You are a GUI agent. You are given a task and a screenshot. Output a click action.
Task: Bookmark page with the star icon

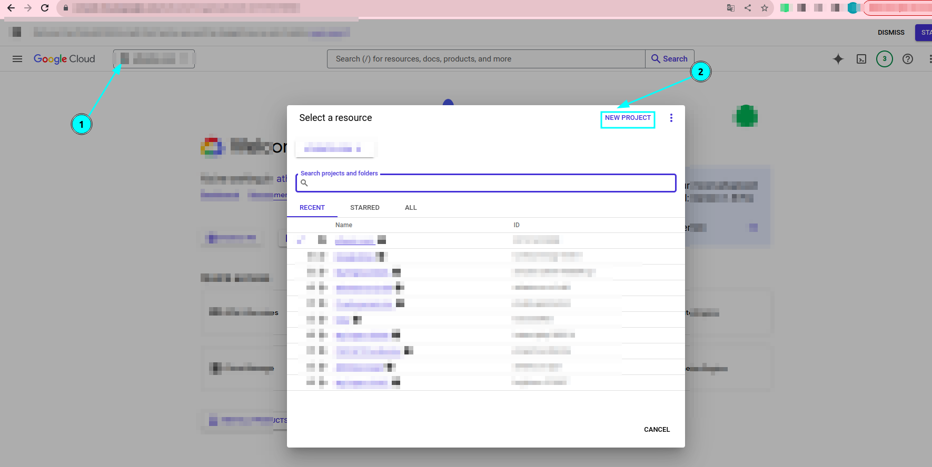[764, 8]
